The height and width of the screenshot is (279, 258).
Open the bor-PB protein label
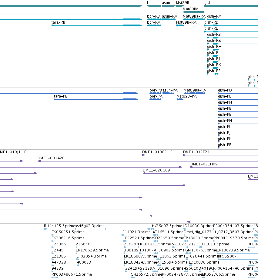point(156,90)
